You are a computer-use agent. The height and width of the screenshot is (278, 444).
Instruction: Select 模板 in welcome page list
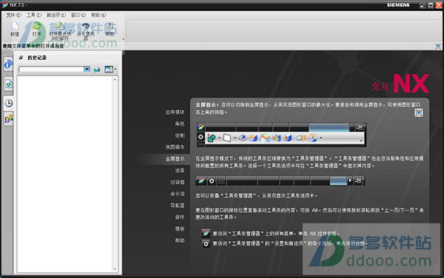pyautogui.click(x=180, y=228)
